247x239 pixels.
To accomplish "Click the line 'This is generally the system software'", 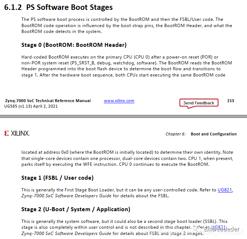I will (125, 221).
